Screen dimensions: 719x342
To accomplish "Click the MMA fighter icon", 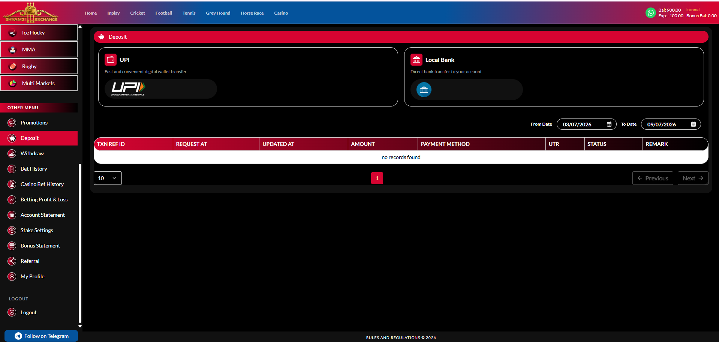I will [x=13, y=49].
